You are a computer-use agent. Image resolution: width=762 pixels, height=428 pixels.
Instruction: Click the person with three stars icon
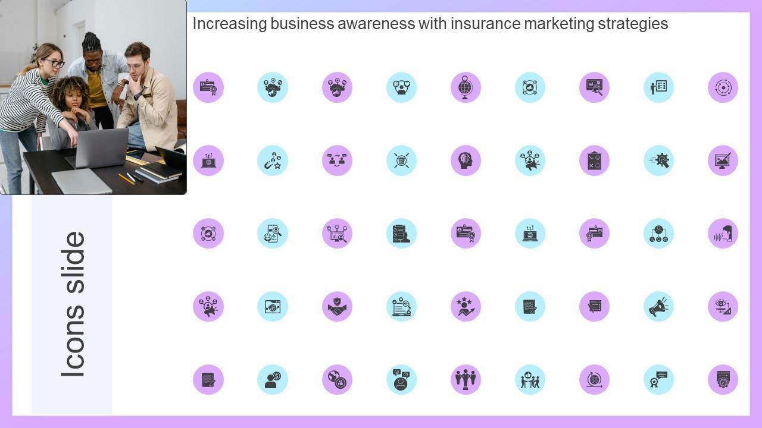(466, 307)
